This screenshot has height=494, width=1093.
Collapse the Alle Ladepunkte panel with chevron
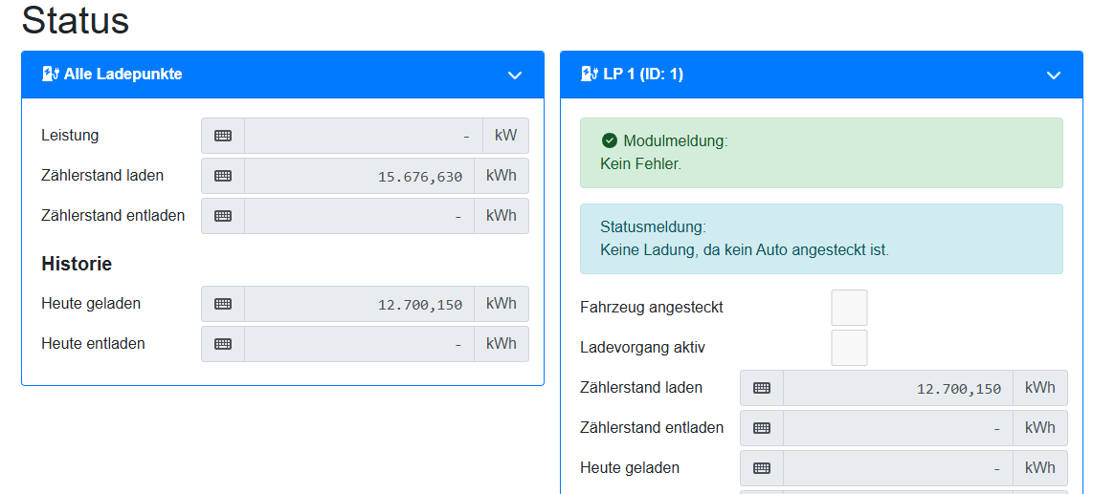coord(514,75)
